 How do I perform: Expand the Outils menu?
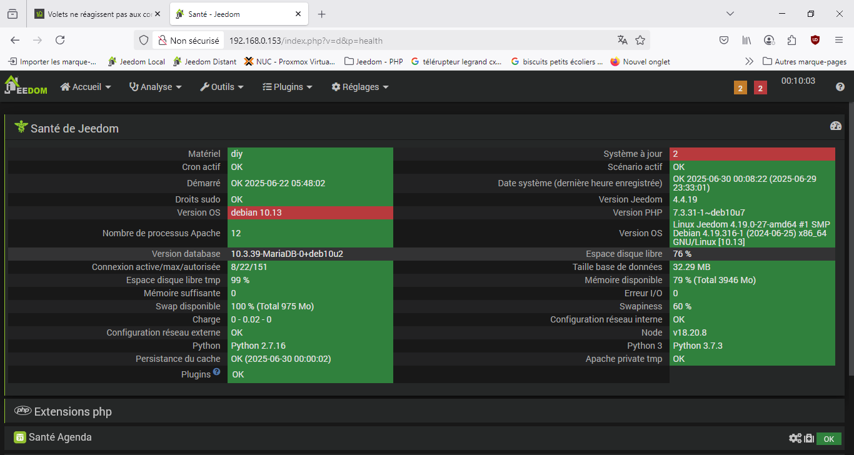click(222, 87)
